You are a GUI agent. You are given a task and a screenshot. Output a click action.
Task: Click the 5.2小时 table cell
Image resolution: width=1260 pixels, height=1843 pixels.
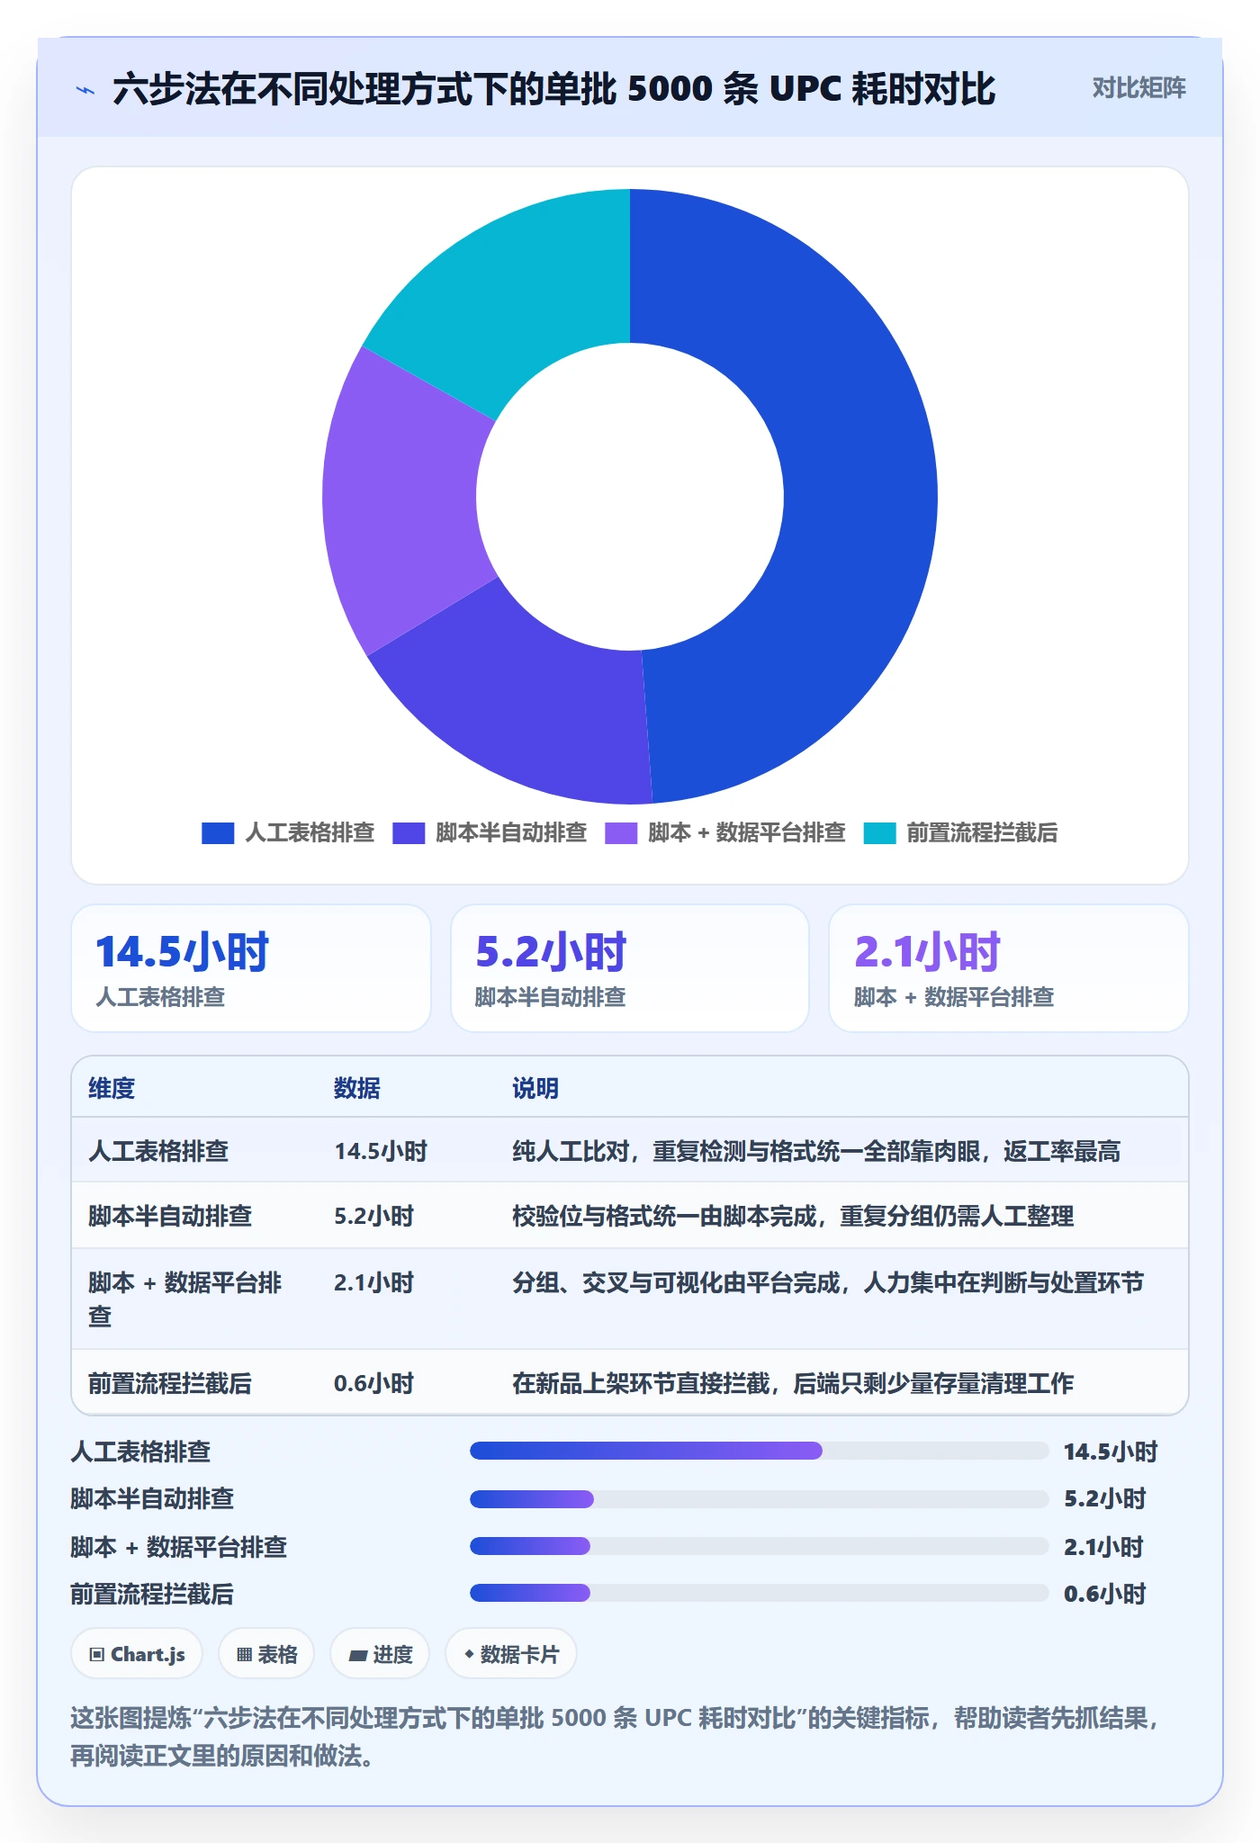pyautogui.click(x=373, y=1216)
